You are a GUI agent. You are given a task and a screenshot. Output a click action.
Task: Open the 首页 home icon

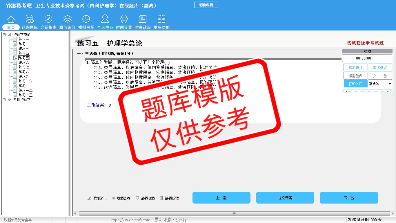pyautogui.click(x=11, y=19)
